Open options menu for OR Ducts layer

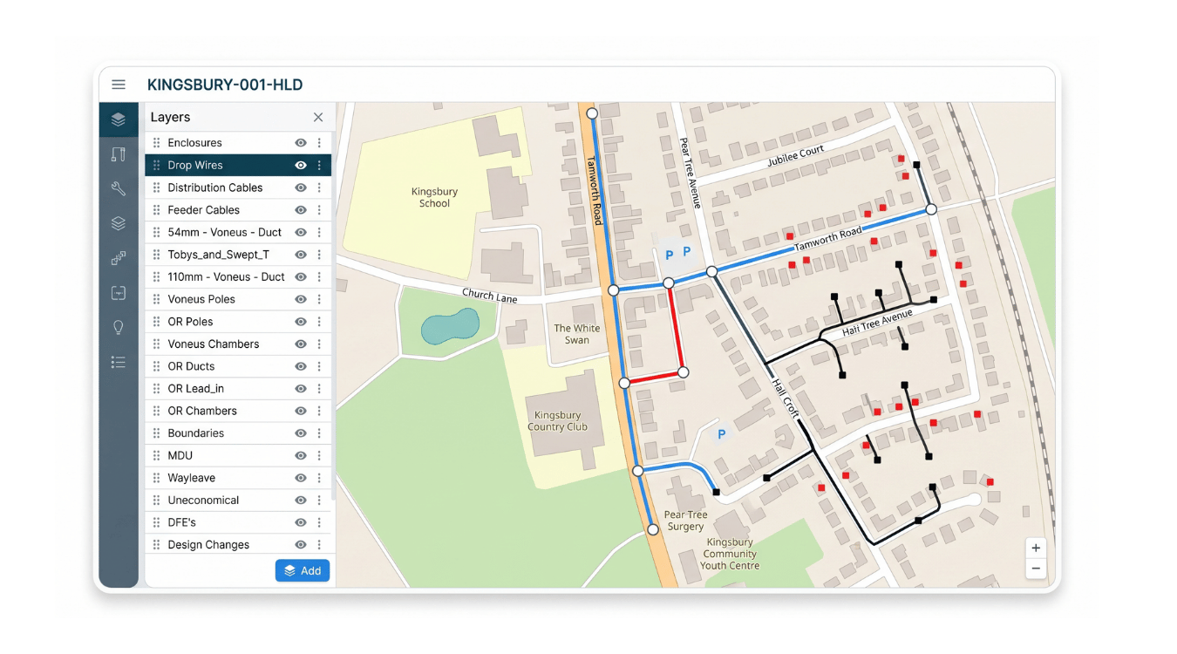tap(319, 366)
